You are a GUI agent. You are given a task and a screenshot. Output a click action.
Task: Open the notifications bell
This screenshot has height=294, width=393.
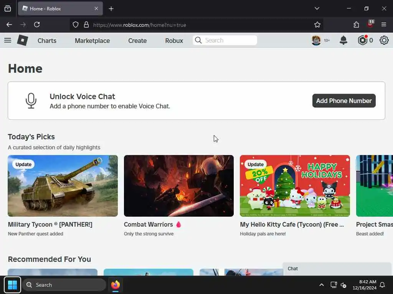pos(343,40)
